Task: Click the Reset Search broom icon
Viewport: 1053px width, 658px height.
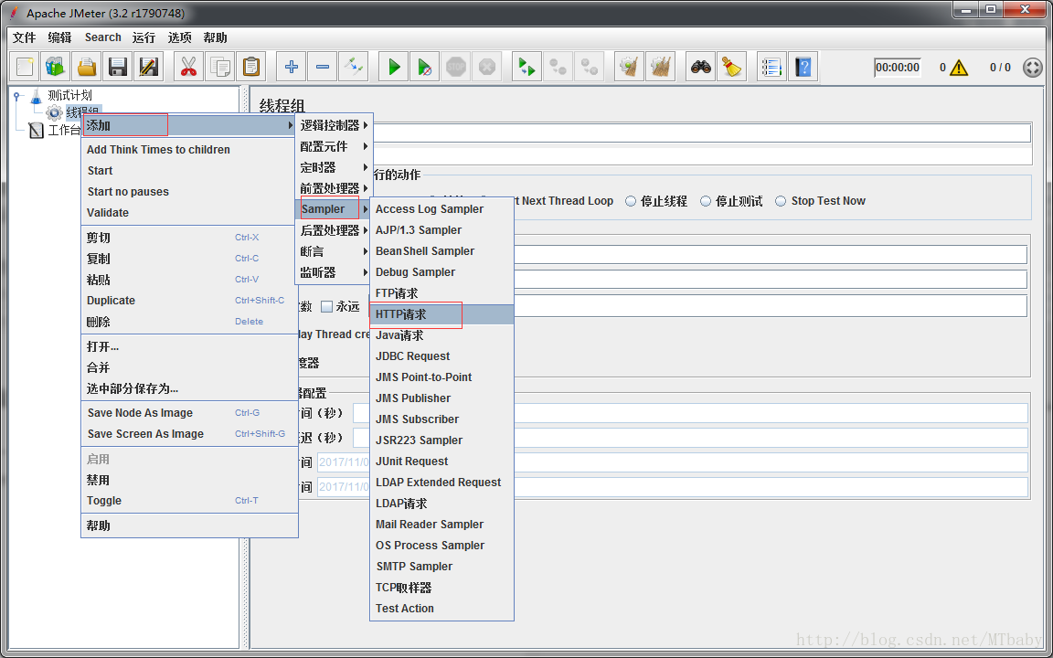Action: (x=732, y=67)
